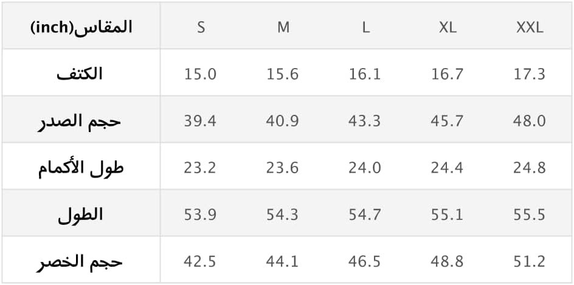The width and height of the screenshot is (574, 285).
Task: Click the XXL size column header
Action: (x=530, y=27)
